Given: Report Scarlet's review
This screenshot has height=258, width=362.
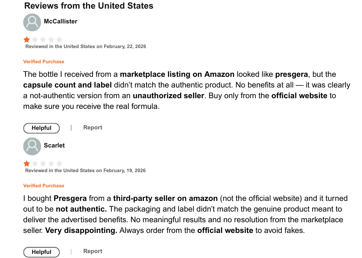Looking at the screenshot, I should coord(93,251).
